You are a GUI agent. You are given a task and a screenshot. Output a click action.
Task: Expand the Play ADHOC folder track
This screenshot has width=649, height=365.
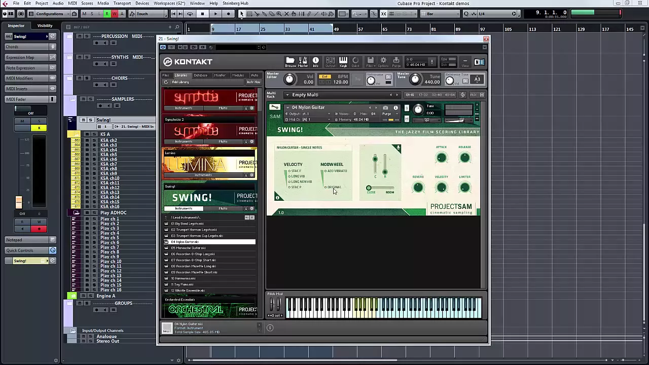click(77, 213)
